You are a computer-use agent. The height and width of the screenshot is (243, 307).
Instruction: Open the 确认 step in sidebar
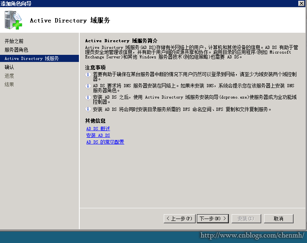click(x=9, y=67)
